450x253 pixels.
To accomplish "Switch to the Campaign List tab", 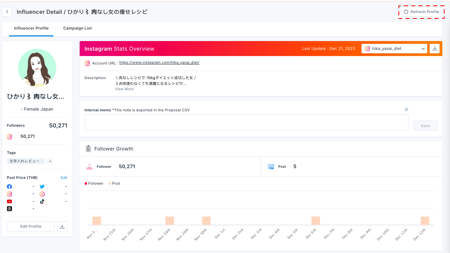I will pos(77,28).
